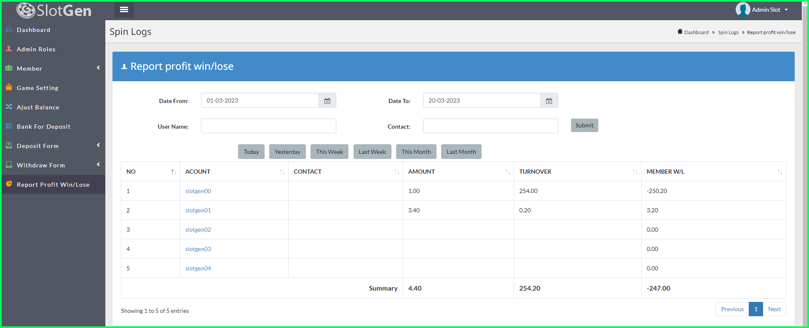Open the Date From calendar picker
Screen dimensions: 809x328
coord(327,101)
